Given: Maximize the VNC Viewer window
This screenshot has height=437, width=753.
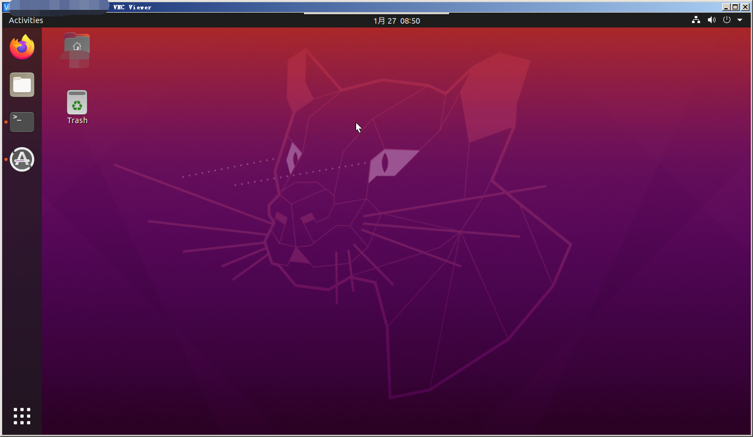Looking at the screenshot, I should [x=735, y=7].
